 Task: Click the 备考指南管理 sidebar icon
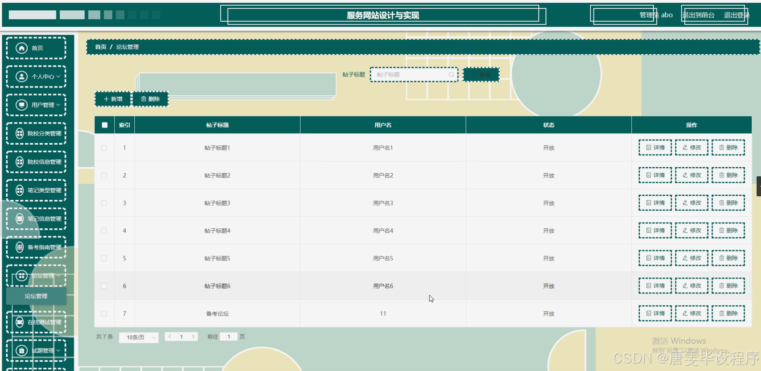pos(20,247)
